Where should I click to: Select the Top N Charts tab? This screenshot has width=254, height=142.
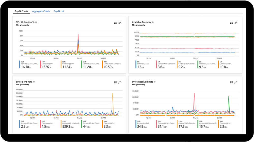[21, 11]
